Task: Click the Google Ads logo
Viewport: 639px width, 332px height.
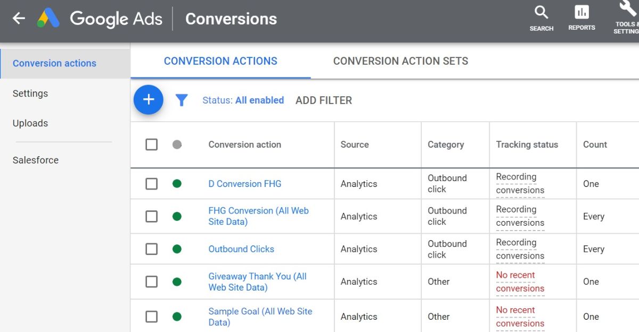Action: pos(100,19)
